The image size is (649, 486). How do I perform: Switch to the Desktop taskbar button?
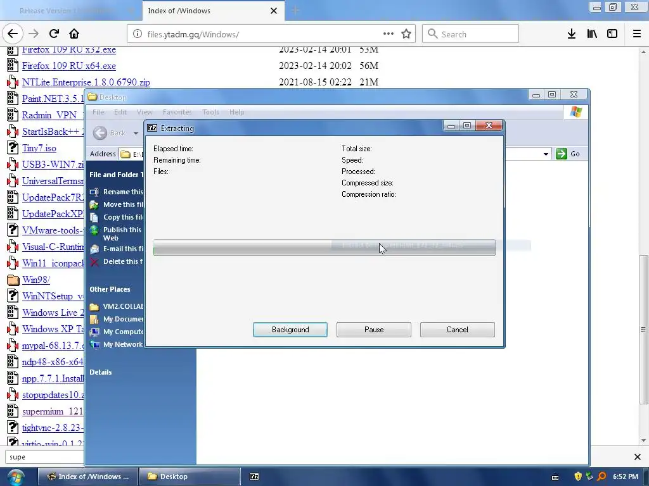click(189, 477)
